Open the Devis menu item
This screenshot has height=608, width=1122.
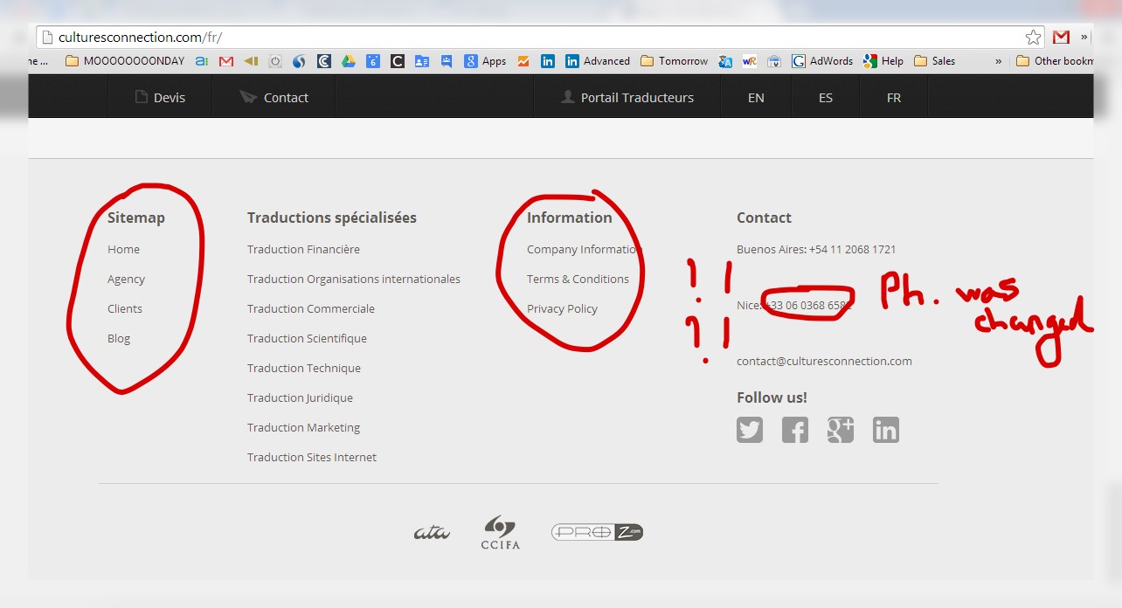(160, 98)
